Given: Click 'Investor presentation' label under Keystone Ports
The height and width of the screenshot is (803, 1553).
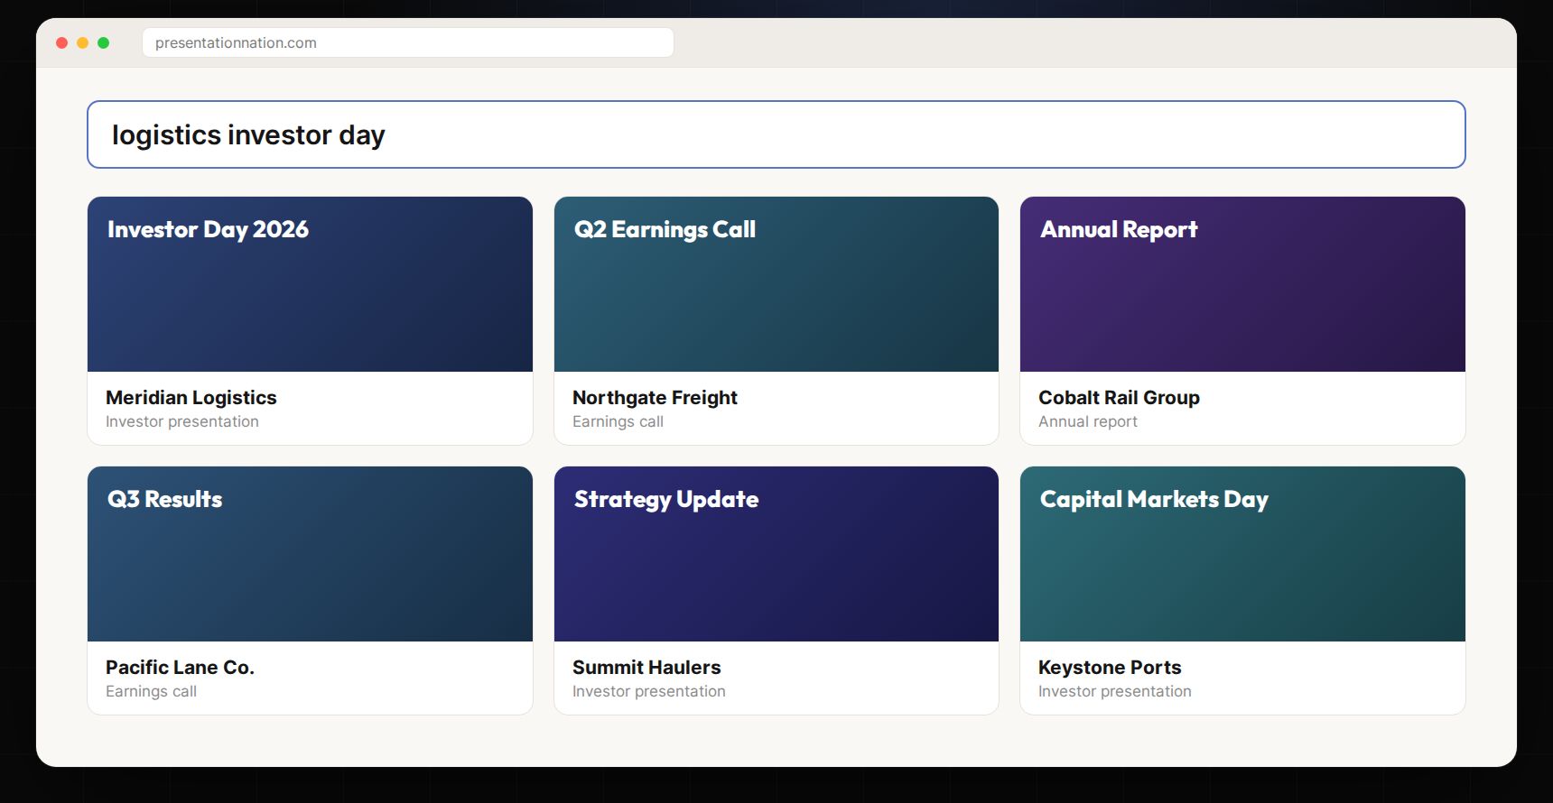Looking at the screenshot, I should 1115,691.
